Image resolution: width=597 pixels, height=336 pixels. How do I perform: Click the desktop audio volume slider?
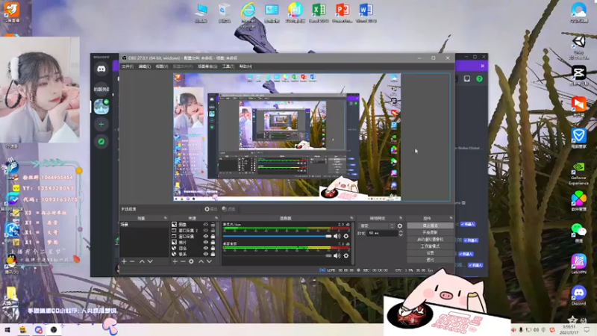point(277,255)
